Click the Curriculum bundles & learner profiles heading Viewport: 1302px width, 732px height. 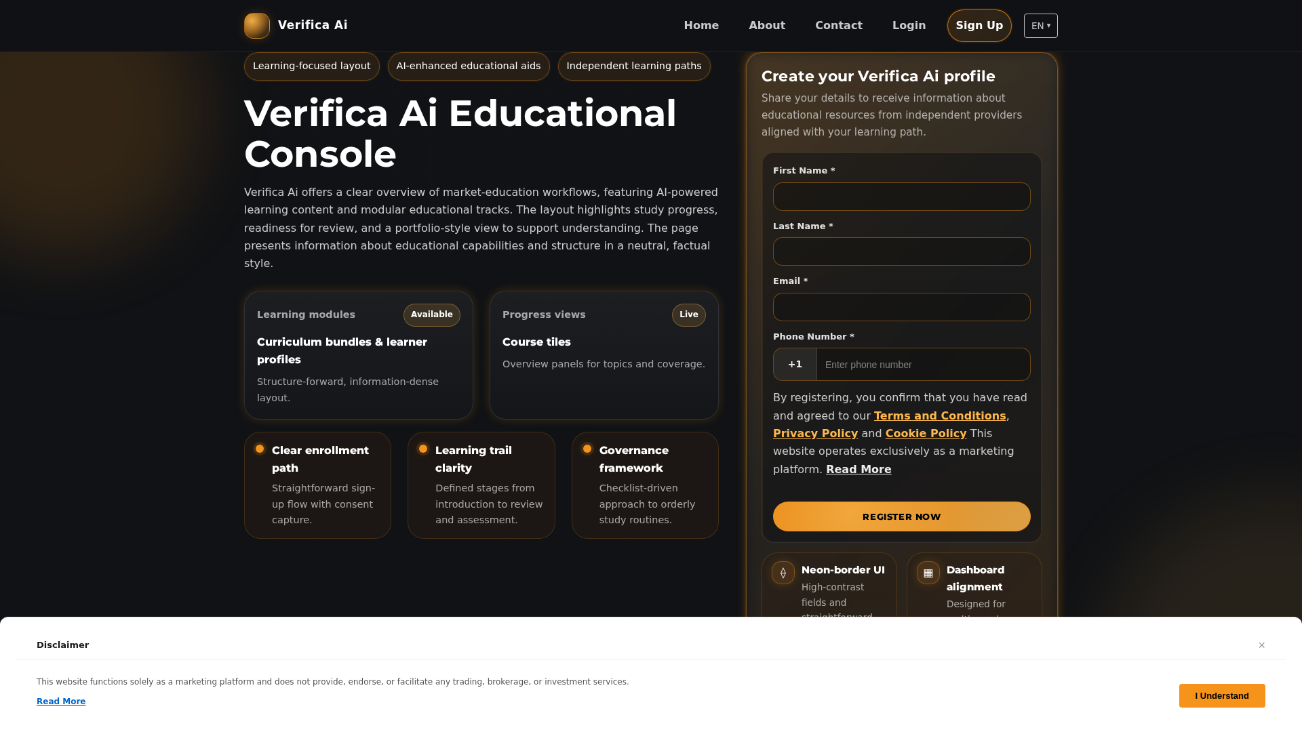[x=342, y=351]
